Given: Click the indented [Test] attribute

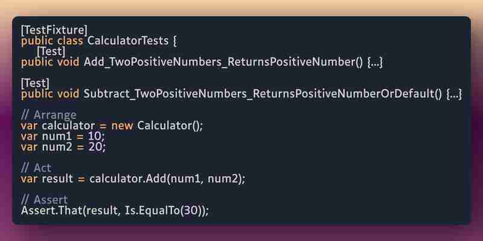Looking at the screenshot, I should pos(51,51).
